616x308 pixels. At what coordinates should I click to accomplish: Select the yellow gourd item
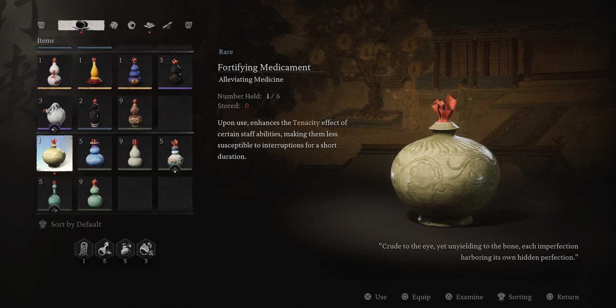tap(94, 72)
